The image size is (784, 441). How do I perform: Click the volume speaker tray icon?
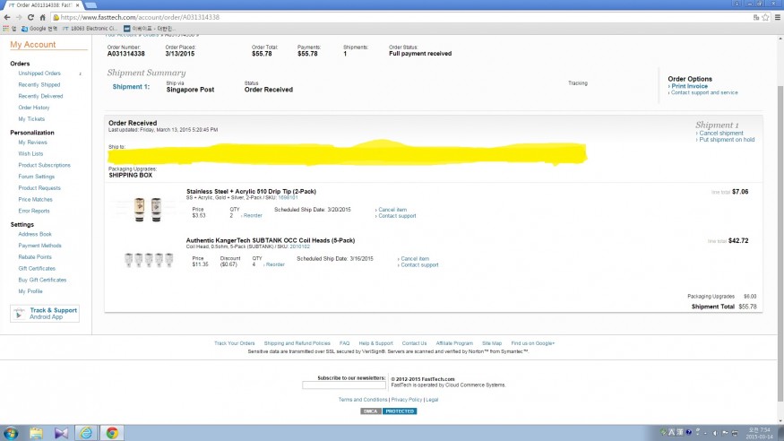tap(716, 433)
